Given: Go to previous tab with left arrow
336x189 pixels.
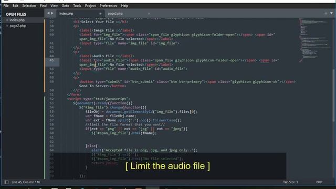Looking at the screenshot, I should tap(48, 13).
